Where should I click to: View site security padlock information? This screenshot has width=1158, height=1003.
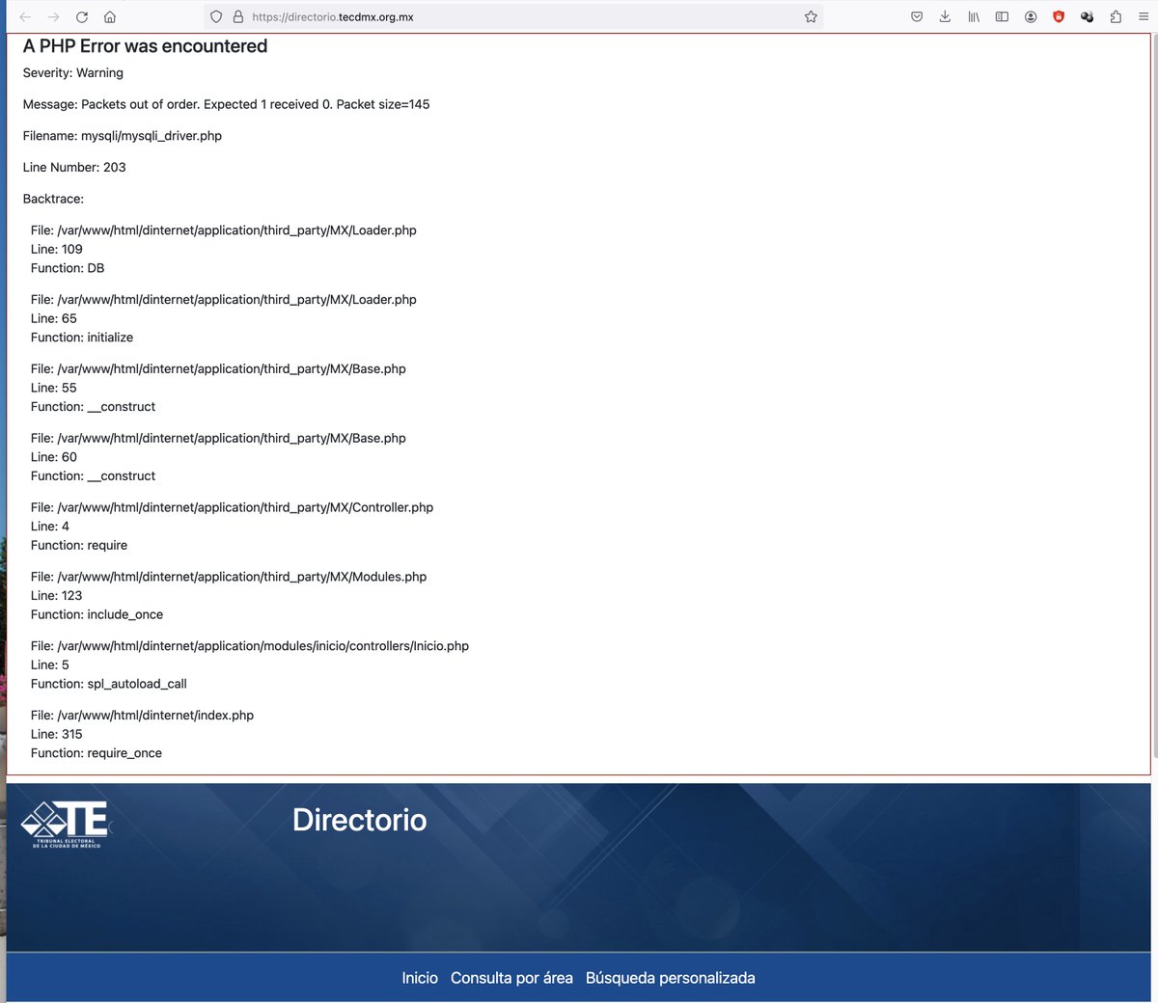[x=237, y=16]
